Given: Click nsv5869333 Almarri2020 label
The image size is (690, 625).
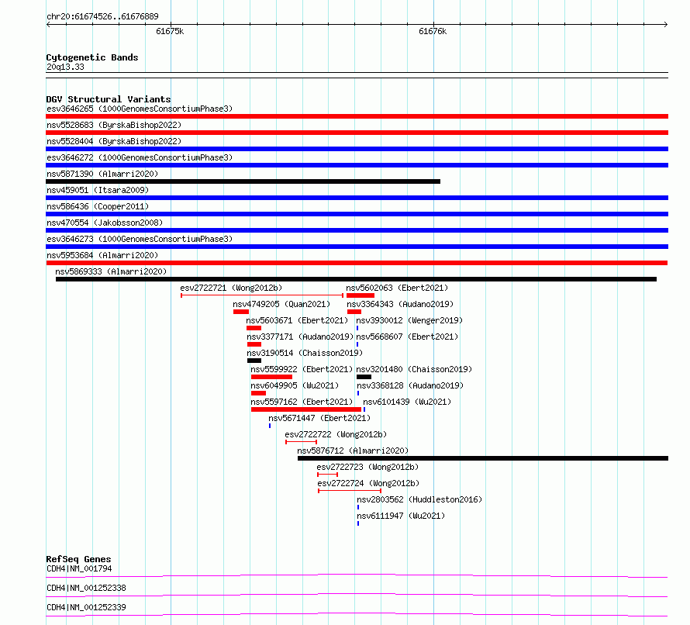Looking at the screenshot, I should (x=112, y=271).
